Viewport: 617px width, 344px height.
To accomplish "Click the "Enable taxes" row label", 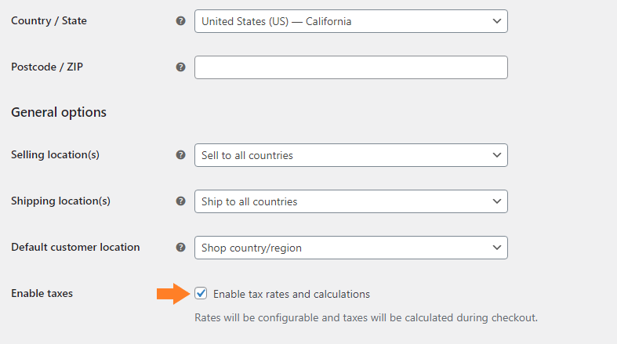I will (x=42, y=294).
